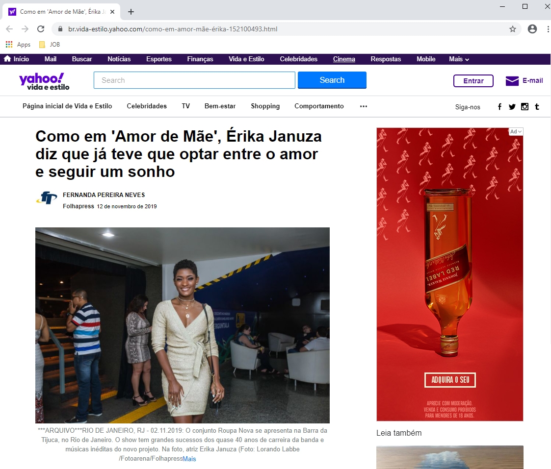Open Yahoo's Instagram icon
This screenshot has height=469, width=551.
pyautogui.click(x=525, y=107)
